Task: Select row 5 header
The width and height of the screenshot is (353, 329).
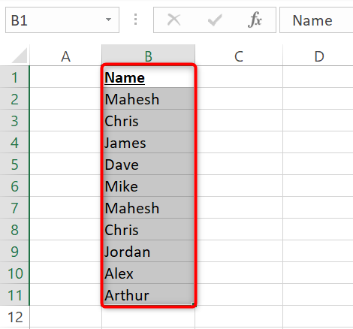Action: click(15, 164)
